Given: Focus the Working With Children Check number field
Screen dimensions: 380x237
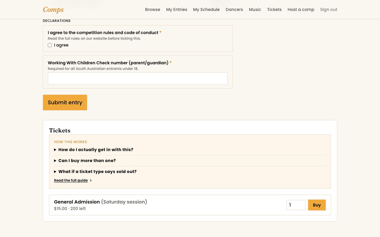Looking at the screenshot, I should click(138, 79).
